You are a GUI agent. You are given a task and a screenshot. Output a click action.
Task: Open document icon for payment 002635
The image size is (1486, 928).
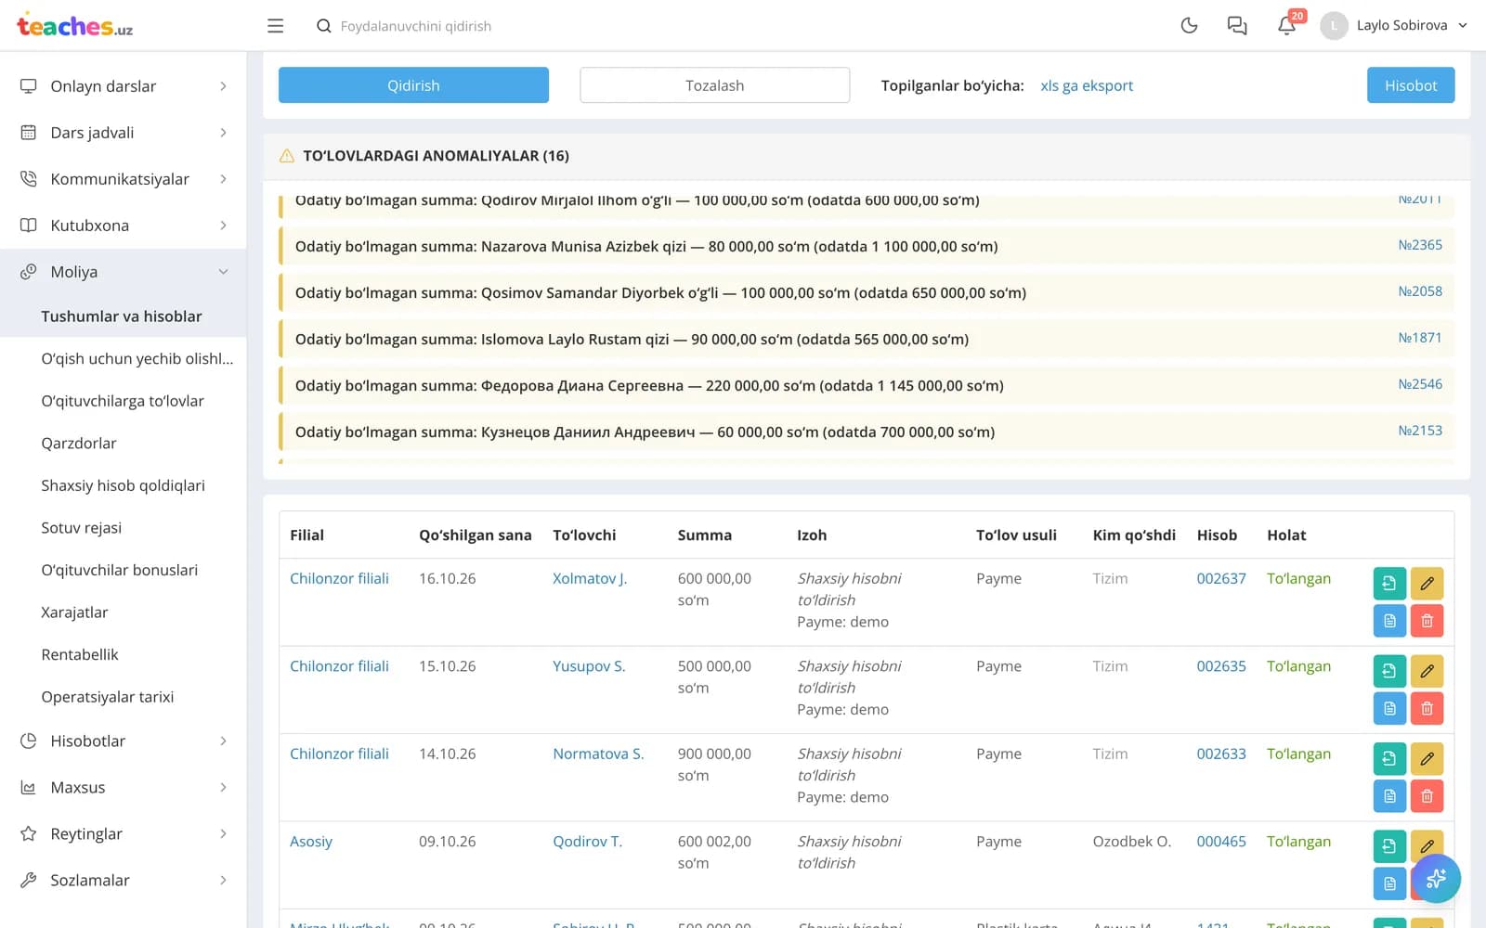pyautogui.click(x=1389, y=708)
